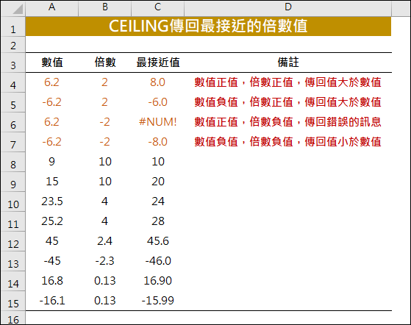Select row 3 header

pyautogui.click(x=12, y=63)
